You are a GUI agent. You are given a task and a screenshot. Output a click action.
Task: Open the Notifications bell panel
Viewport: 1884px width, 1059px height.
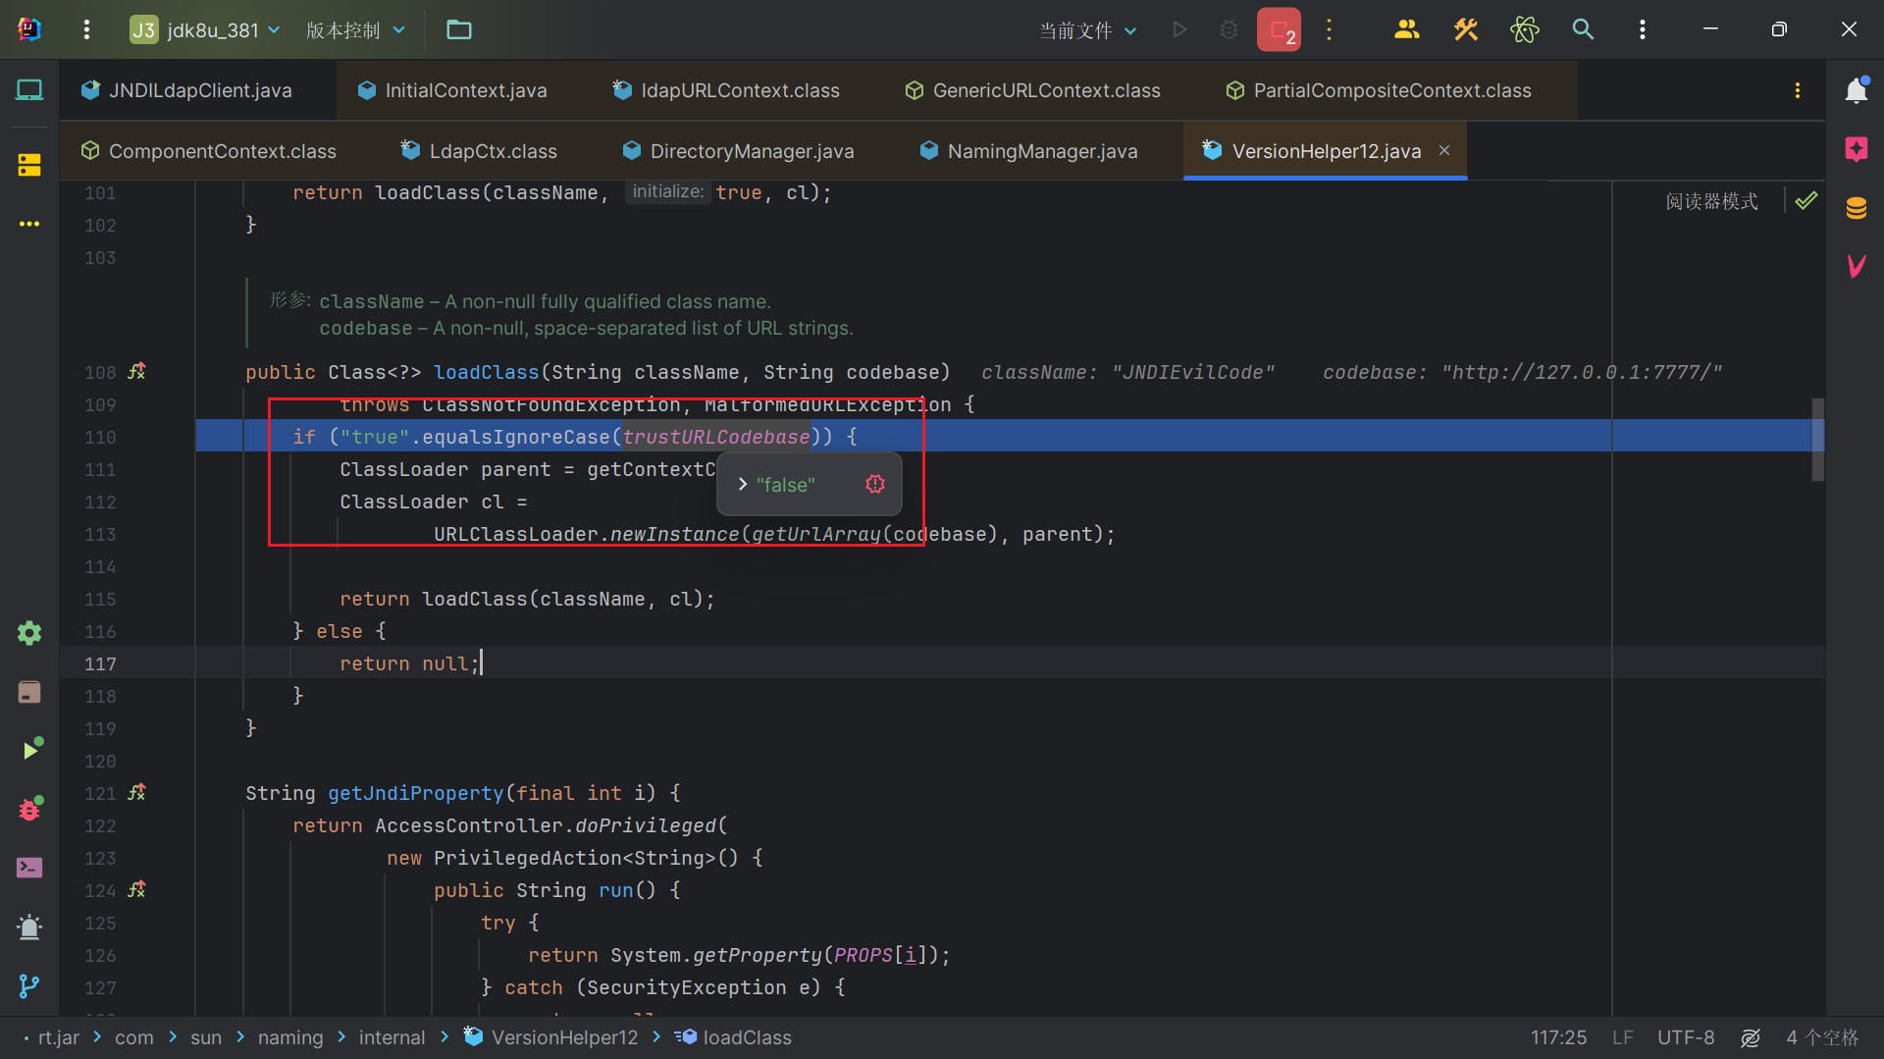click(x=1856, y=90)
